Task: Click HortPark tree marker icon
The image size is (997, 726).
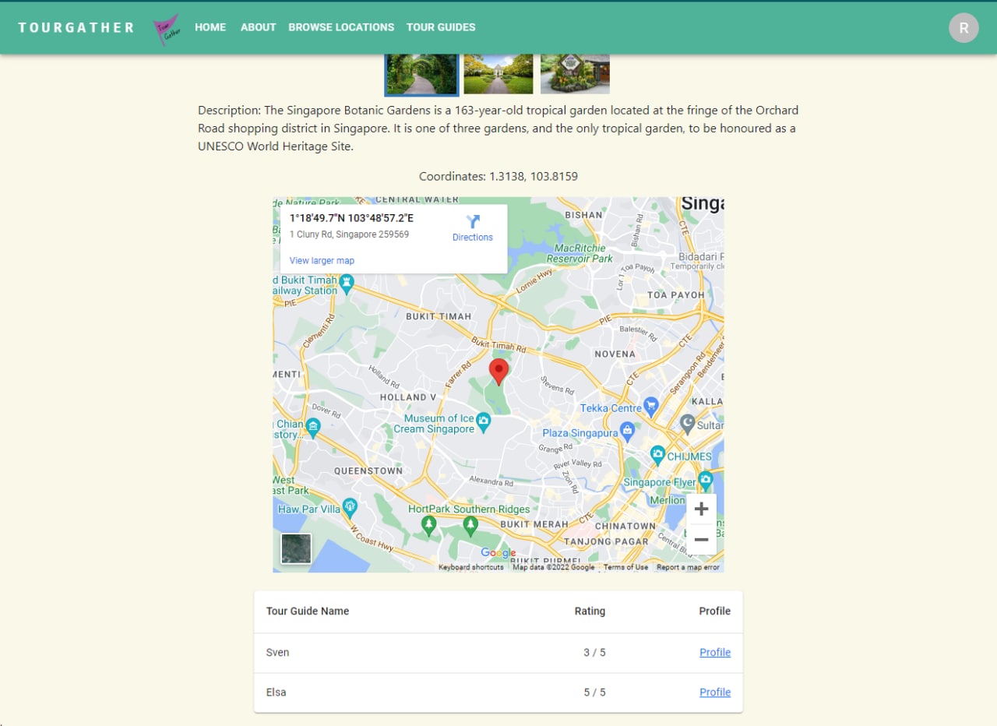Action: click(x=428, y=526)
